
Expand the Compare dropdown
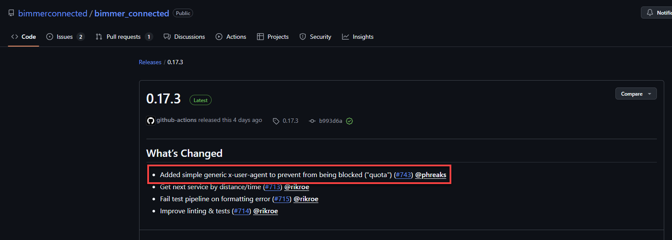coord(636,94)
